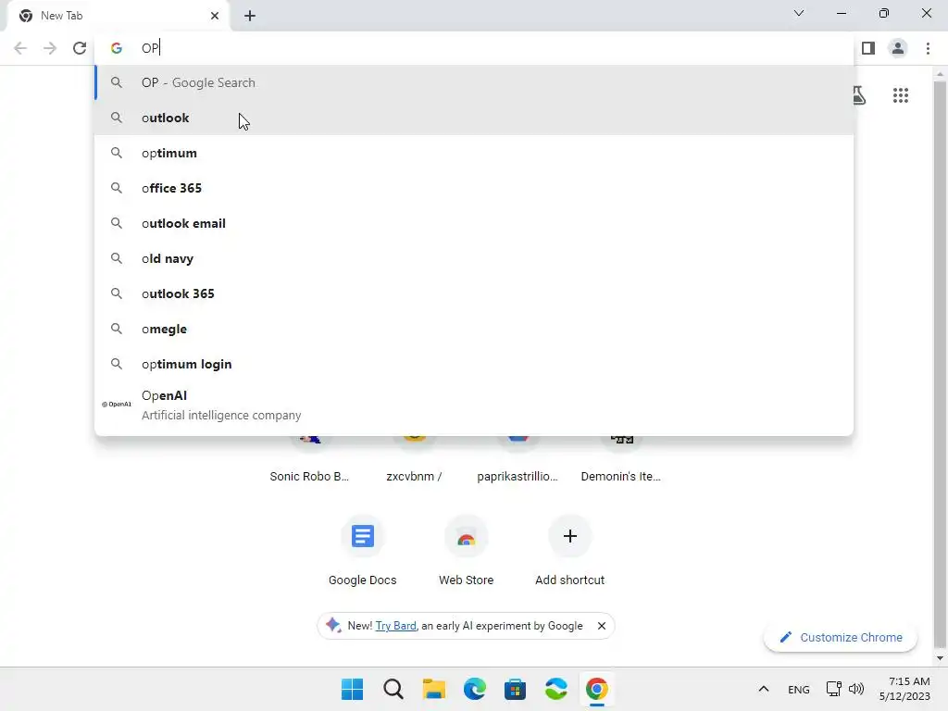Click the browser back arrow
The image size is (948, 711).
coord(20,48)
